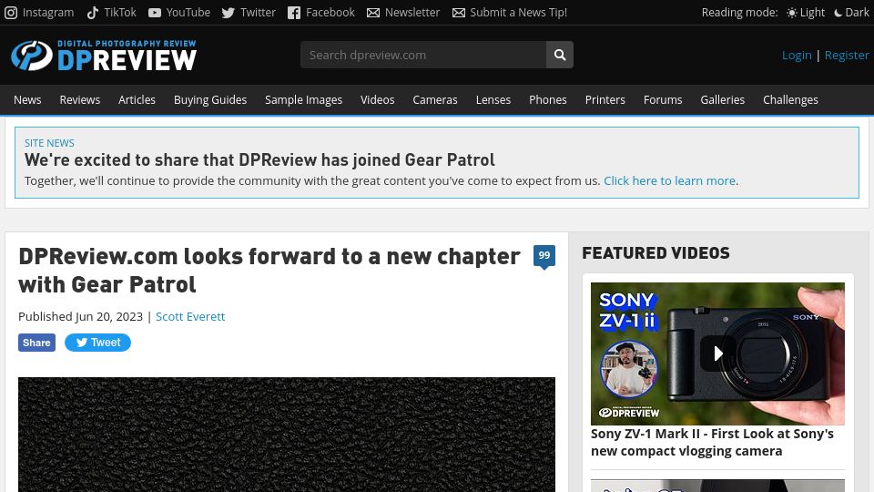Open the Reviews menu
The width and height of the screenshot is (874, 492).
80,100
